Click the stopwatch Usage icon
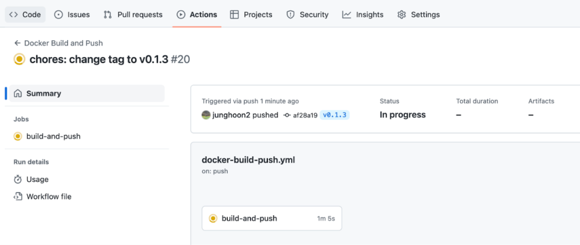The image size is (580, 245). coord(18,180)
